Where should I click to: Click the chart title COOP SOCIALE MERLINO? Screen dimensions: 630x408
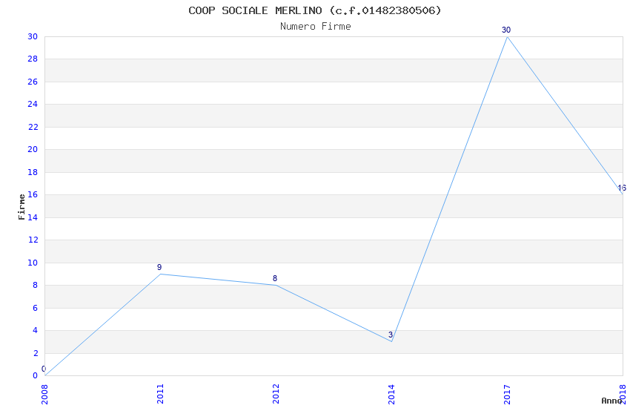click(314, 10)
